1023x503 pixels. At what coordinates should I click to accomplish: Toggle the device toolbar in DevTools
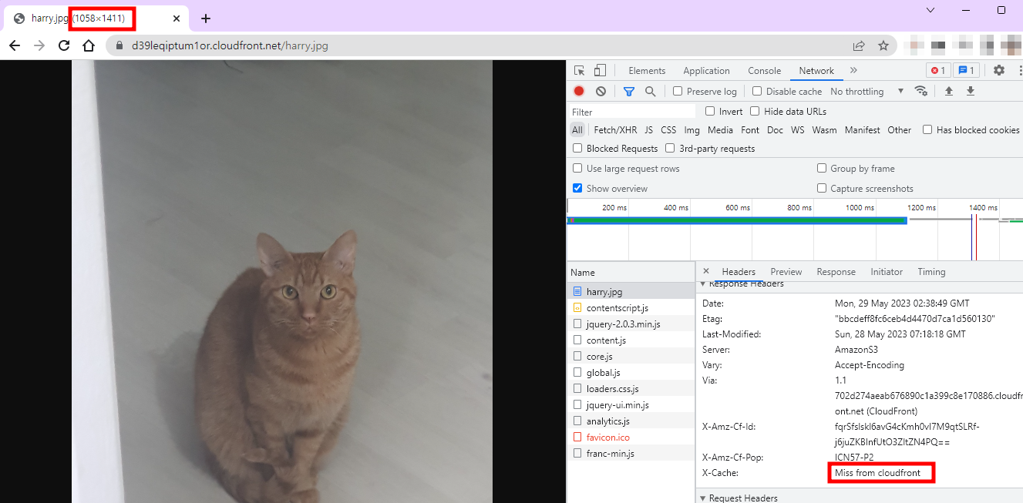(x=600, y=70)
